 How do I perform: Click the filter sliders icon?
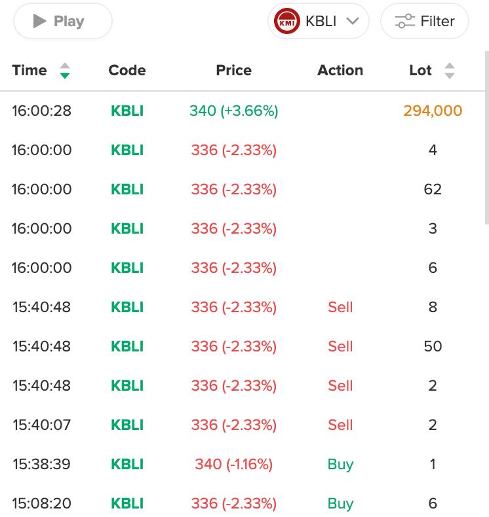(404, 22)
